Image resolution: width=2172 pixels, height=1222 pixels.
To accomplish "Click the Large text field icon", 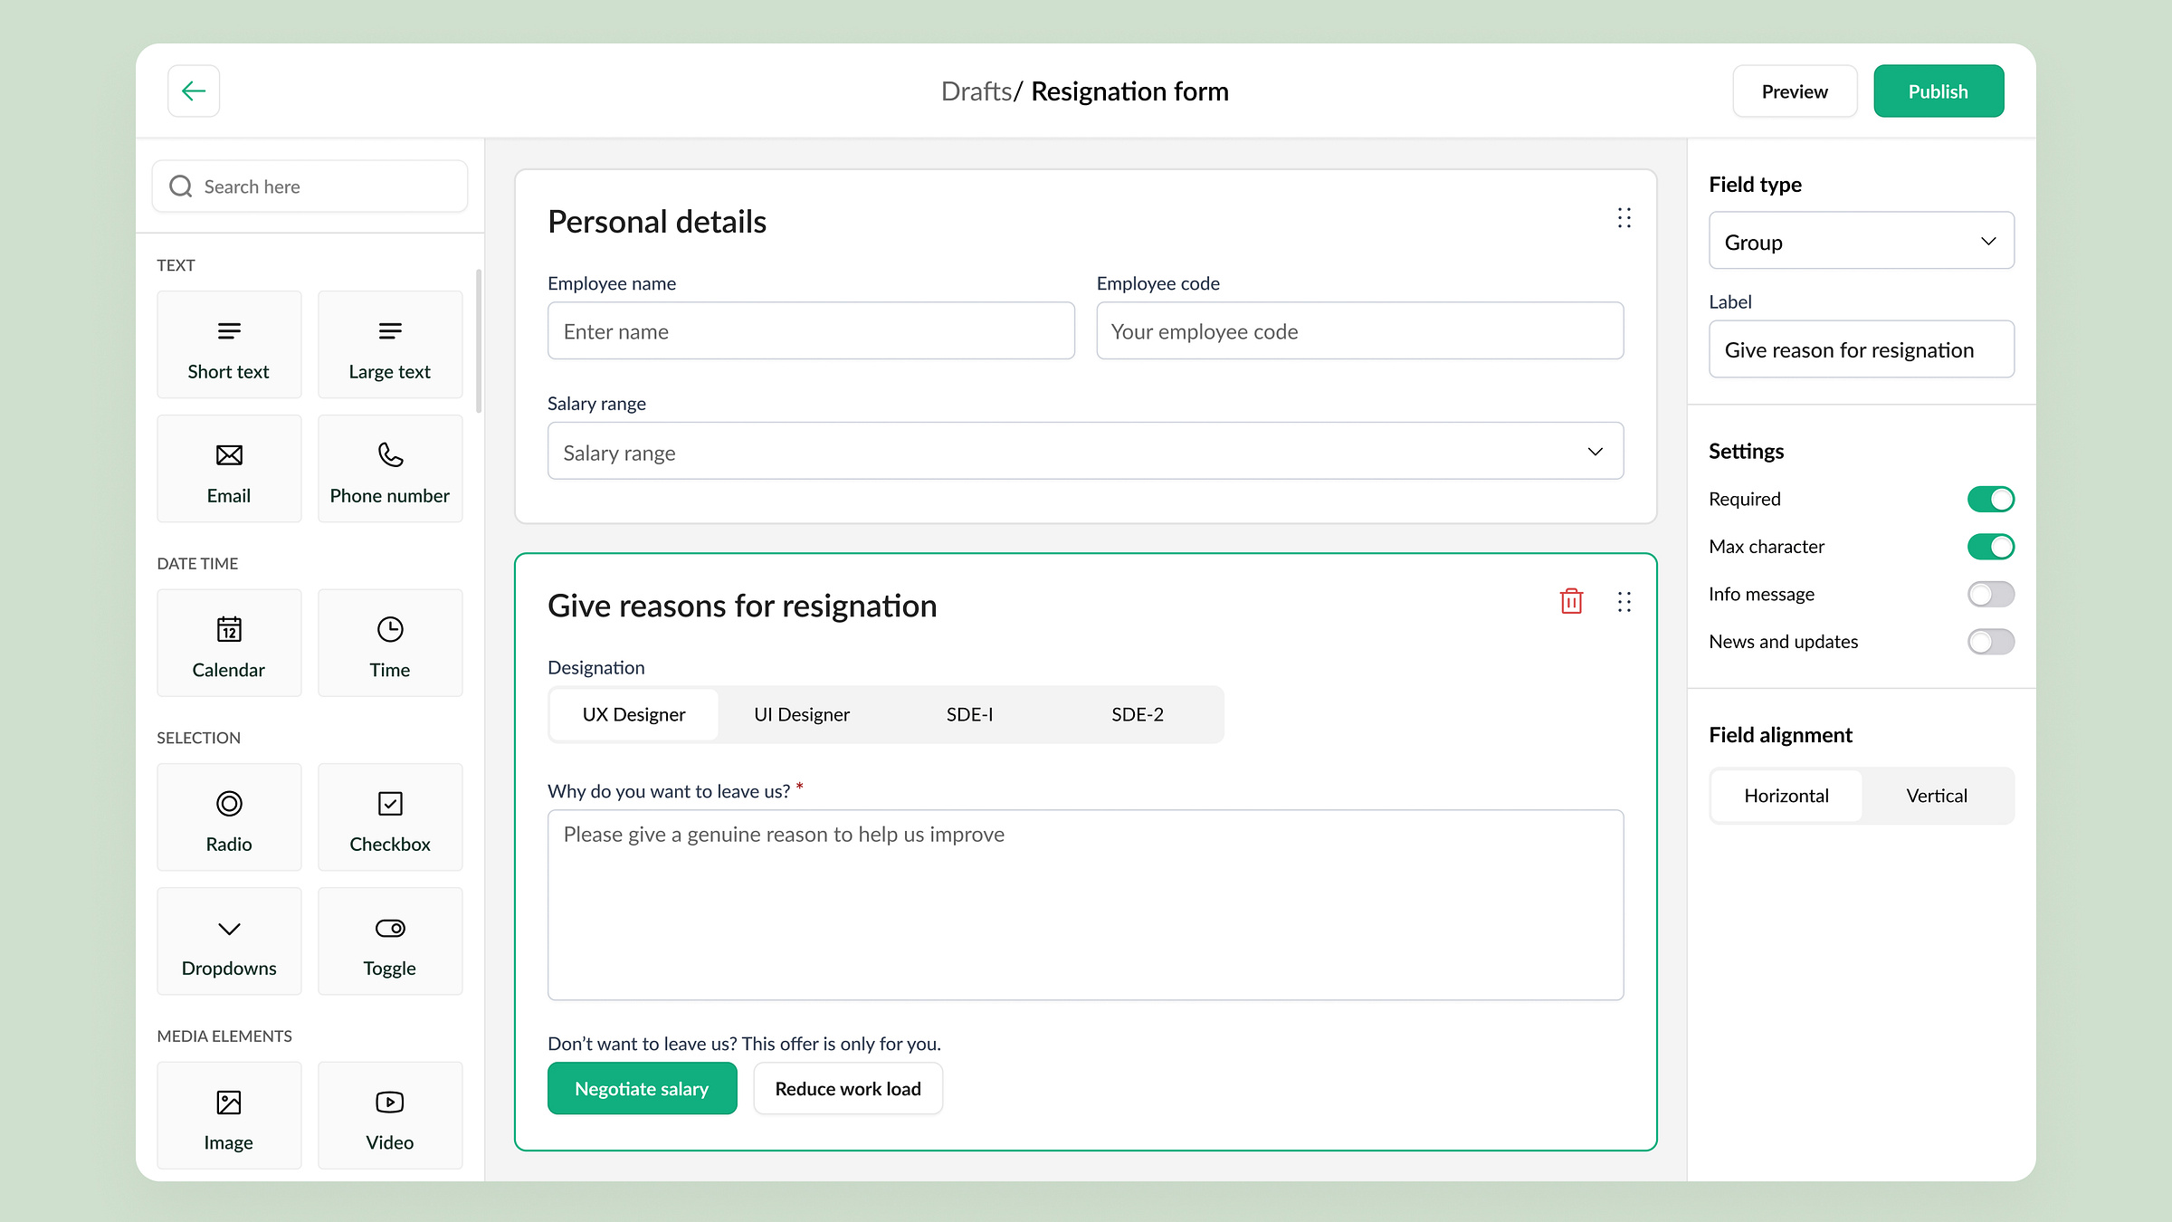I will point(389,329).
